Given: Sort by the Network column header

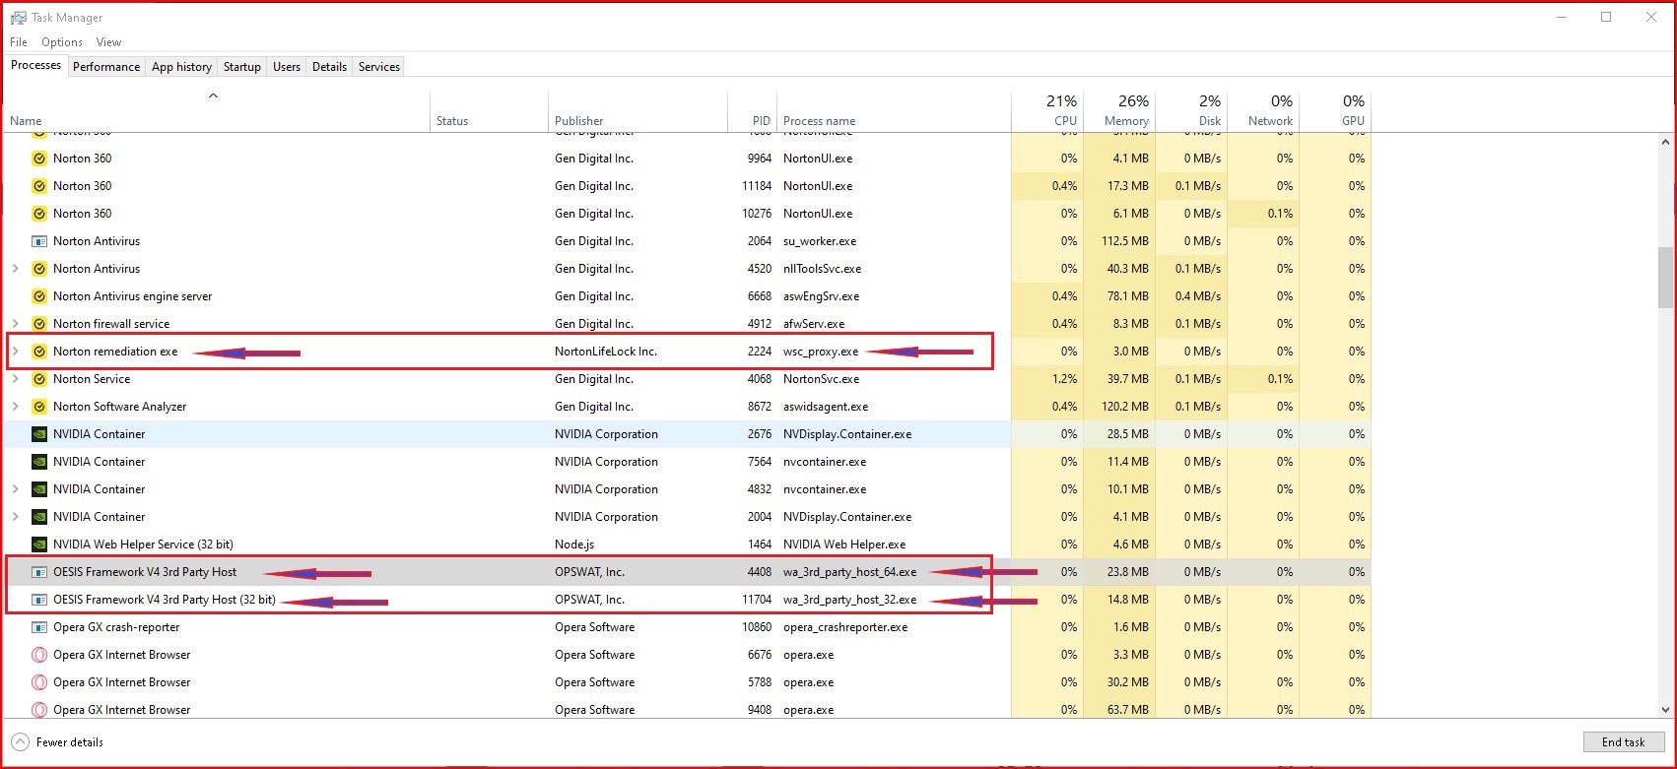Looking at the screenshot, I should [1263, 110].
